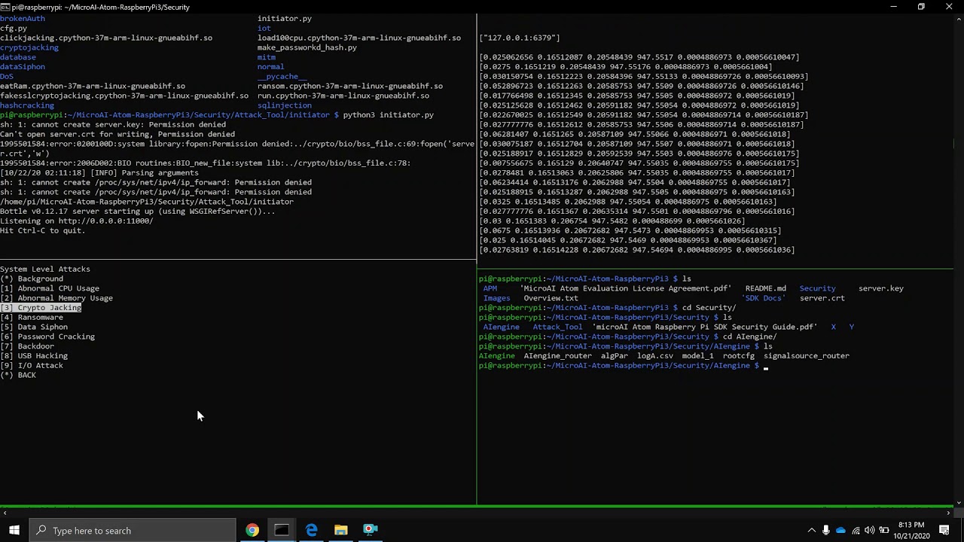Select [5] Data Siphon option
This screenshot has height=542, width=964.
(x=34, y=327)
